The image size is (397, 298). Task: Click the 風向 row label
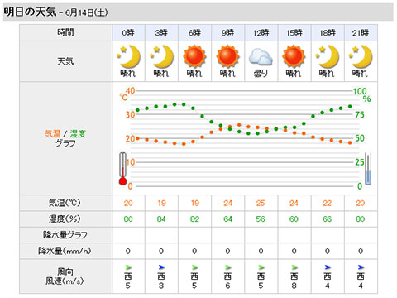tap(65, 272)
